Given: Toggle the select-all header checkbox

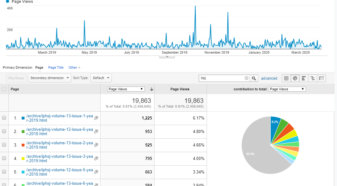Looking at the screenshot, I should point(4,89).
